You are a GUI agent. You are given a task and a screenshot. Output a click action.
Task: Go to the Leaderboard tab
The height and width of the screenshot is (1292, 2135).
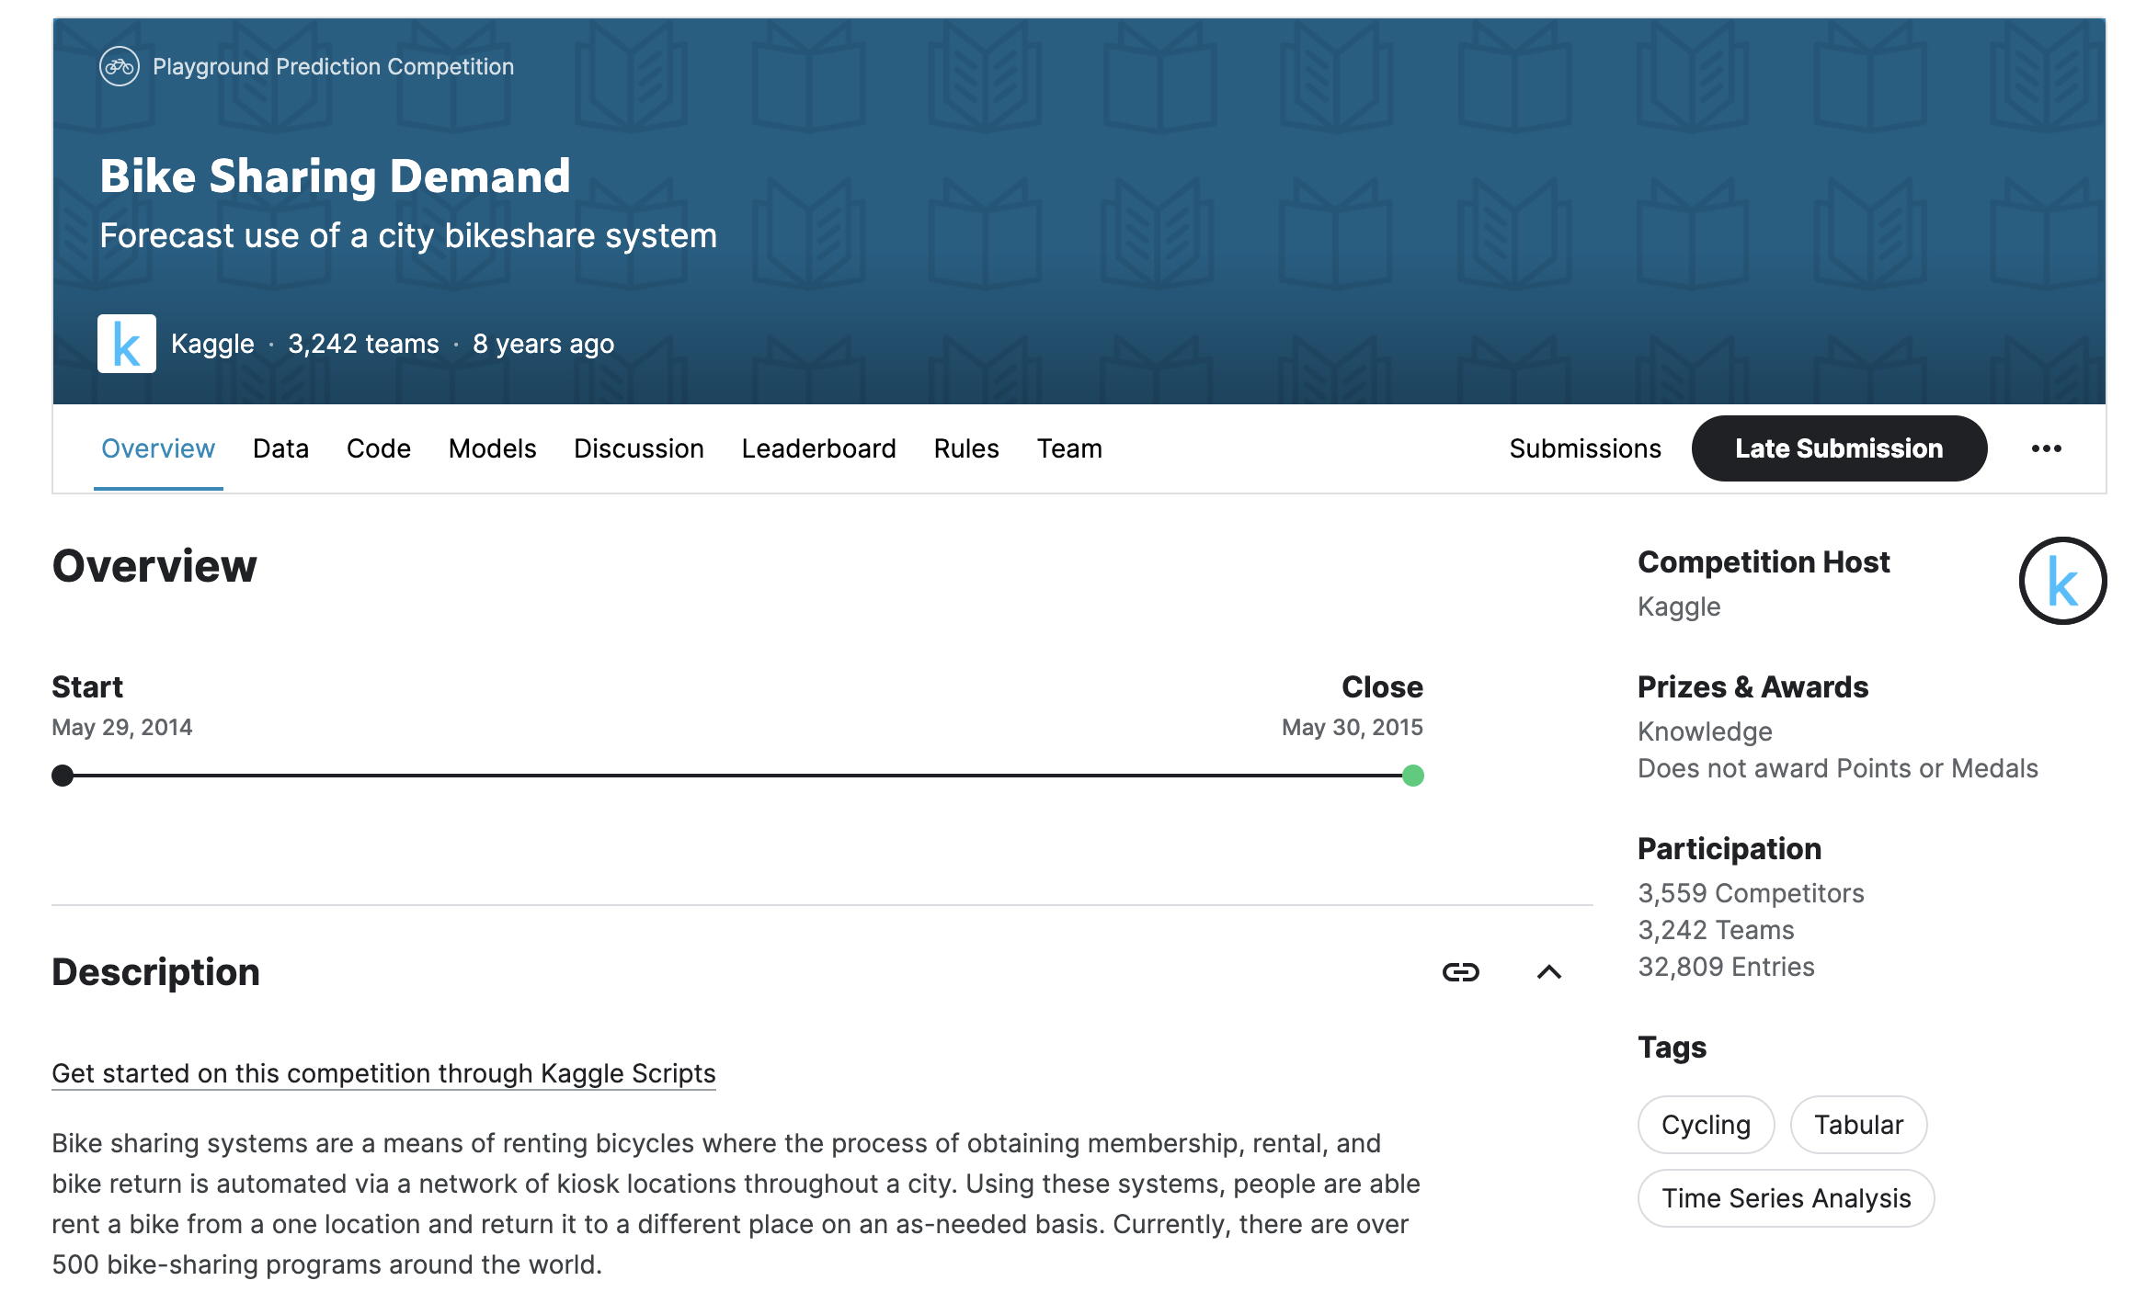tap(818, 448)
